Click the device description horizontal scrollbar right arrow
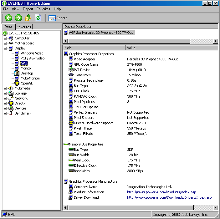The height and width of the screenshot is (219, 220). tap(216, 41)
